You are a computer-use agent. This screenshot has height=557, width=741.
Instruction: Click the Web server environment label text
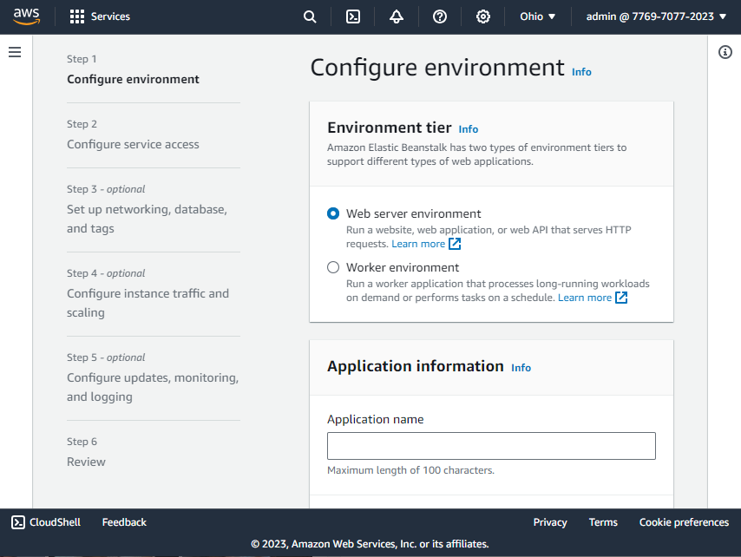414,213
